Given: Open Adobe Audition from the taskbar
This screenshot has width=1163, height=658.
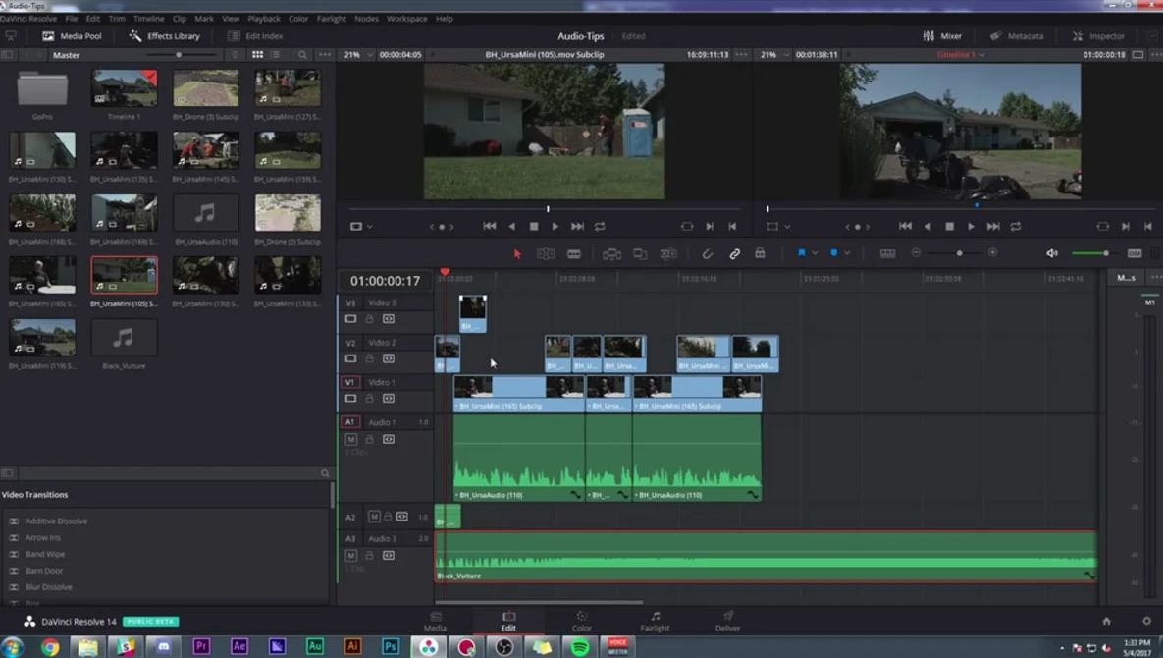Looking at the screenshot, I should pos(314,647).
